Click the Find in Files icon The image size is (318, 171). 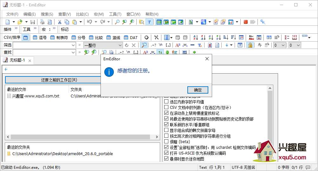pos(141,22)
